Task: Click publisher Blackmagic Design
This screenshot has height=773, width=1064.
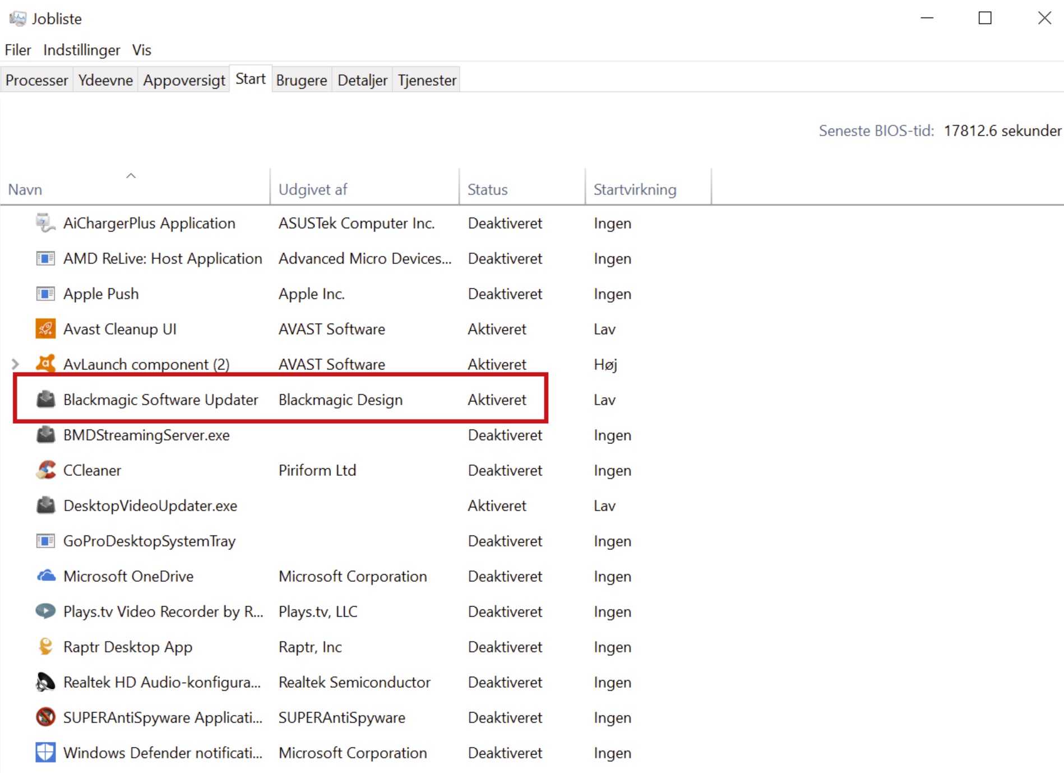Action: (340, 400)
